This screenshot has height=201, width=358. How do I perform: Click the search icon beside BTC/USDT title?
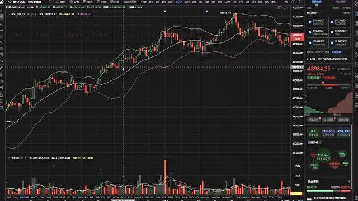point(50,2)
